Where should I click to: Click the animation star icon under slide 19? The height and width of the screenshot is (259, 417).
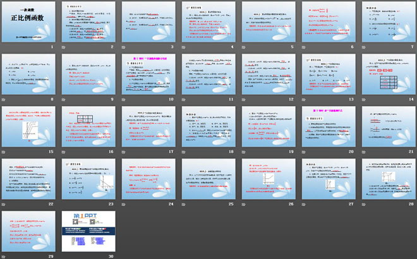244,152
